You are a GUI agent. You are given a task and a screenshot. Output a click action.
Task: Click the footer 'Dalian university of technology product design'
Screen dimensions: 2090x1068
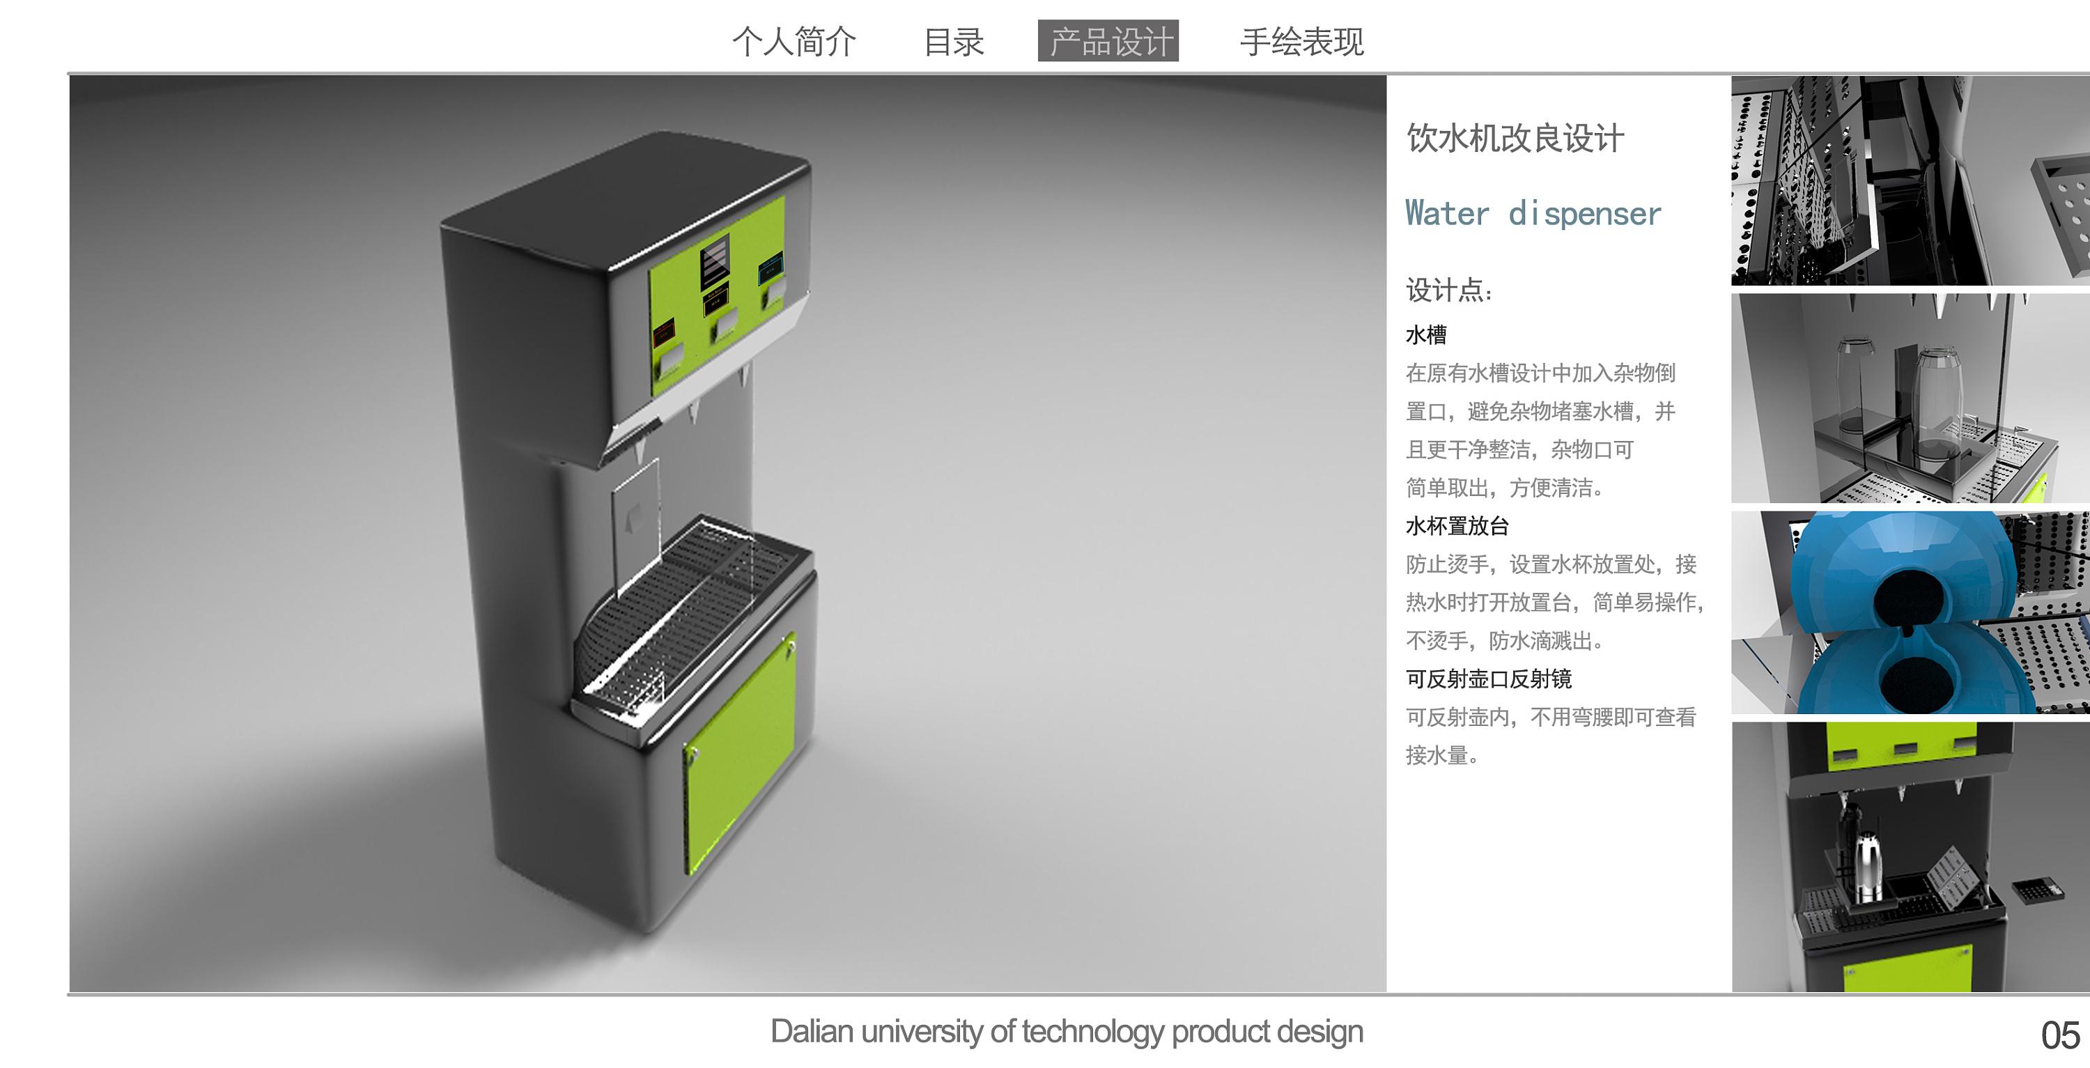[1066, 1032]
